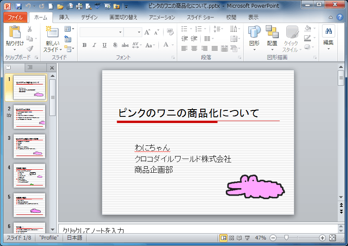
Task: Click the New Slide icon
Action: pyautogui.click(x=52, y=32)
